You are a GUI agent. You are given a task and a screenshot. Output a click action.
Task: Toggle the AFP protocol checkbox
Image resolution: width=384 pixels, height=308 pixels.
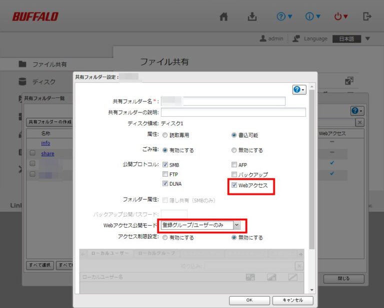tap(234, 165)
